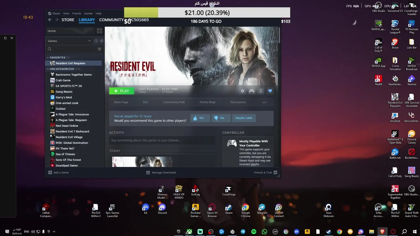420x236 pixels.
Task: Open the Community Hub link
Action: 174,102
